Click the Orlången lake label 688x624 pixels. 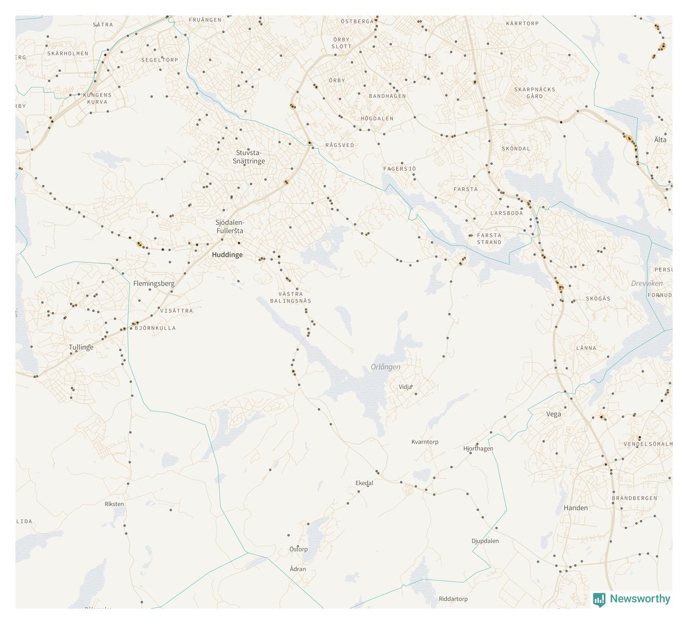click(386, 367)
